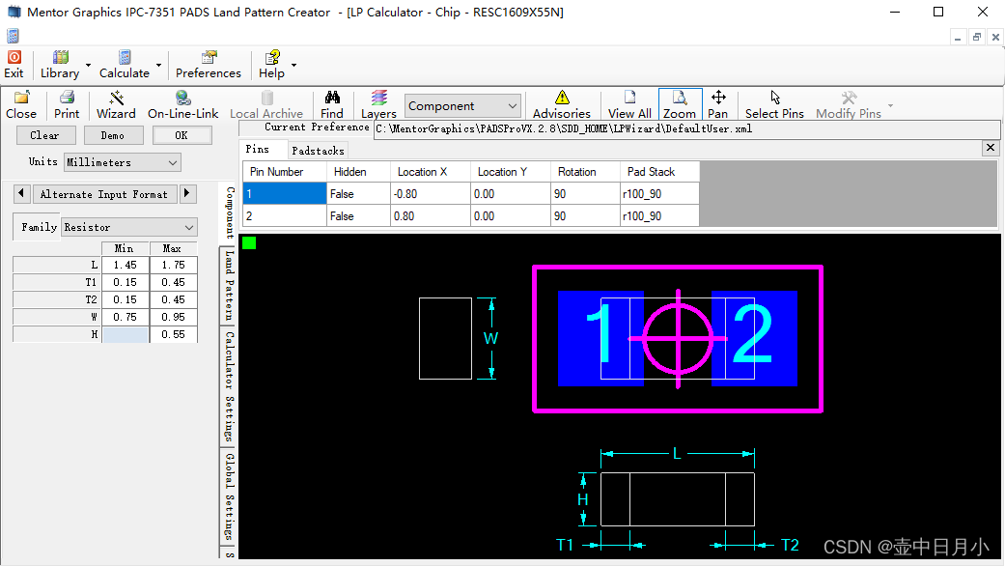Image resolution: width=1005 pixels, height=566 pixels.
Task: Click blue pad 2 in preview
Action: coord(754,338)
